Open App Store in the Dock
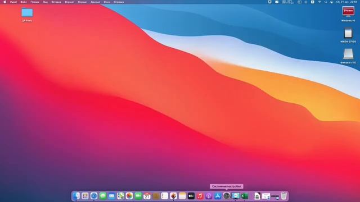 [218, 196]
